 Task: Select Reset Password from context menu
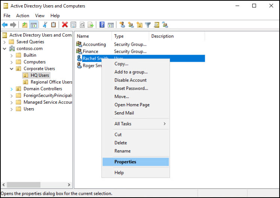click(x=131, y=88)
